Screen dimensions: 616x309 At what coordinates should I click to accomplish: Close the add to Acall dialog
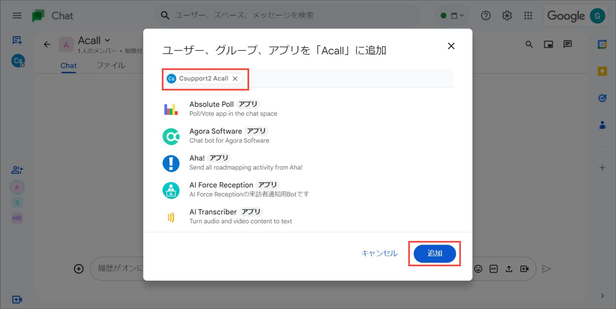pyautogui.click(x=451, y=46)
